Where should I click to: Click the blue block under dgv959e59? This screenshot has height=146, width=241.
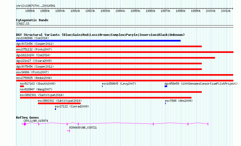[166, 86]
